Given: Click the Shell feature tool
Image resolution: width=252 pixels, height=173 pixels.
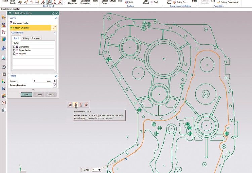Looking at the screenshot, I should click(x=128, y=2).
